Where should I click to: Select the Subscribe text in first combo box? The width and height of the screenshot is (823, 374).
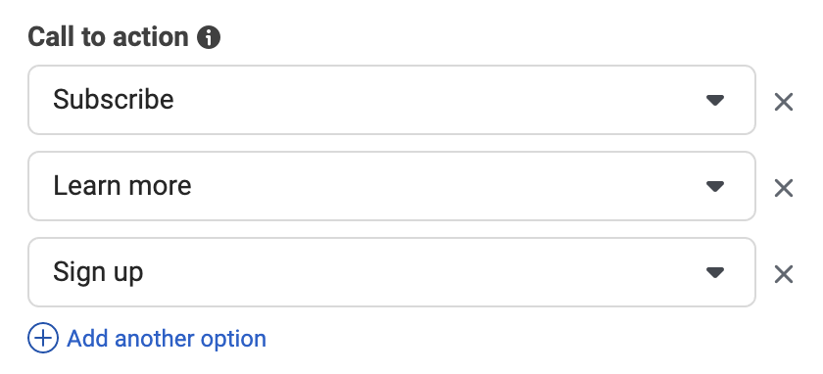tap(114, 99)
